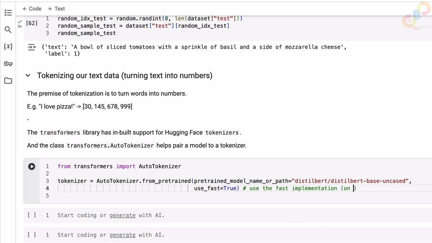
Task: Add a new Text cell
Action: (56, 9)
